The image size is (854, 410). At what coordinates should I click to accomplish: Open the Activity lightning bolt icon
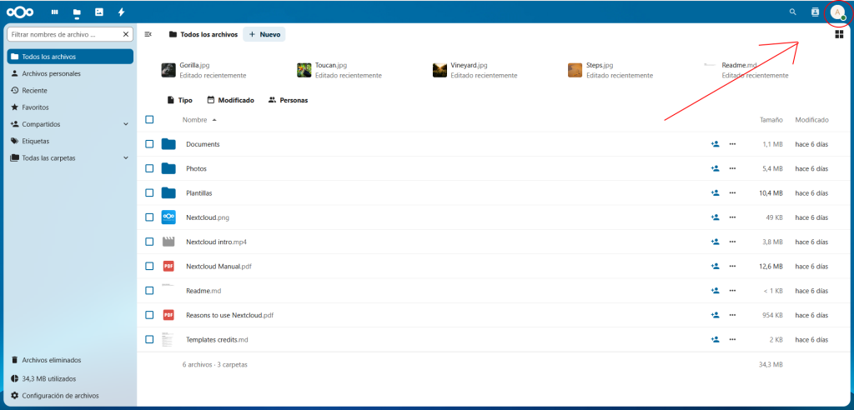[122, 12]
